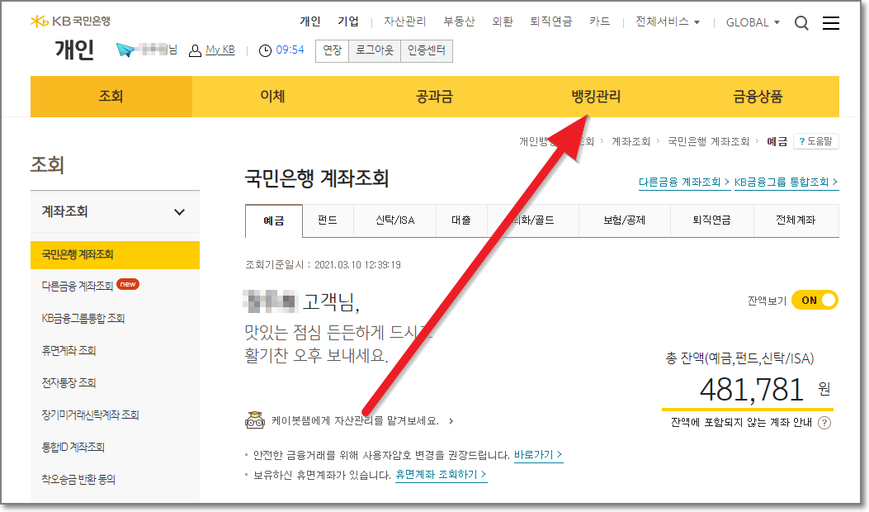Switch to the 신탁/ISA tab
This screenshot has width=869, height=512.
click(x=394, y=220)
